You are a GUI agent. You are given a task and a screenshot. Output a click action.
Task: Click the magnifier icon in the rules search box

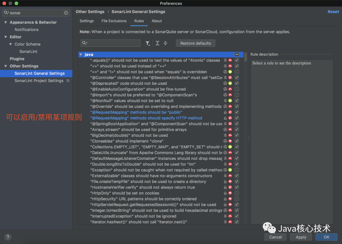85,43
